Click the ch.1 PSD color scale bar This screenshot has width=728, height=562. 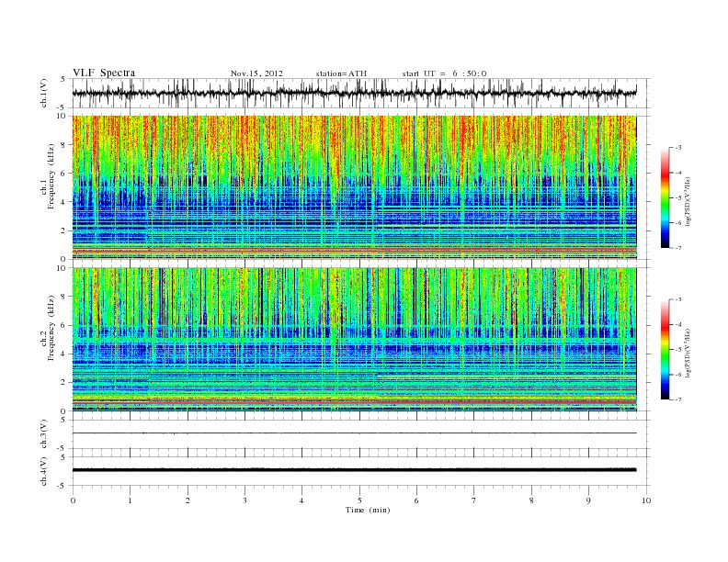[x=665, y=197]
